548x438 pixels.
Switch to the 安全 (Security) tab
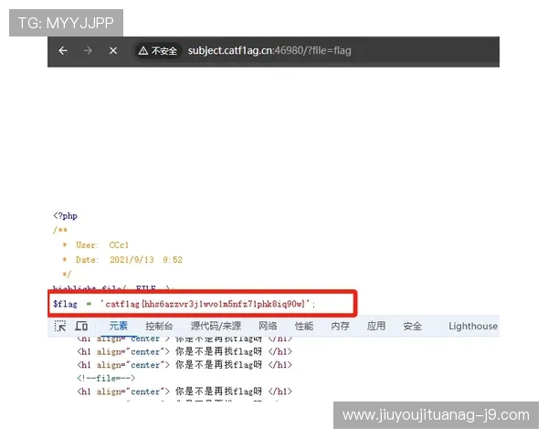(x=412, y=326)
